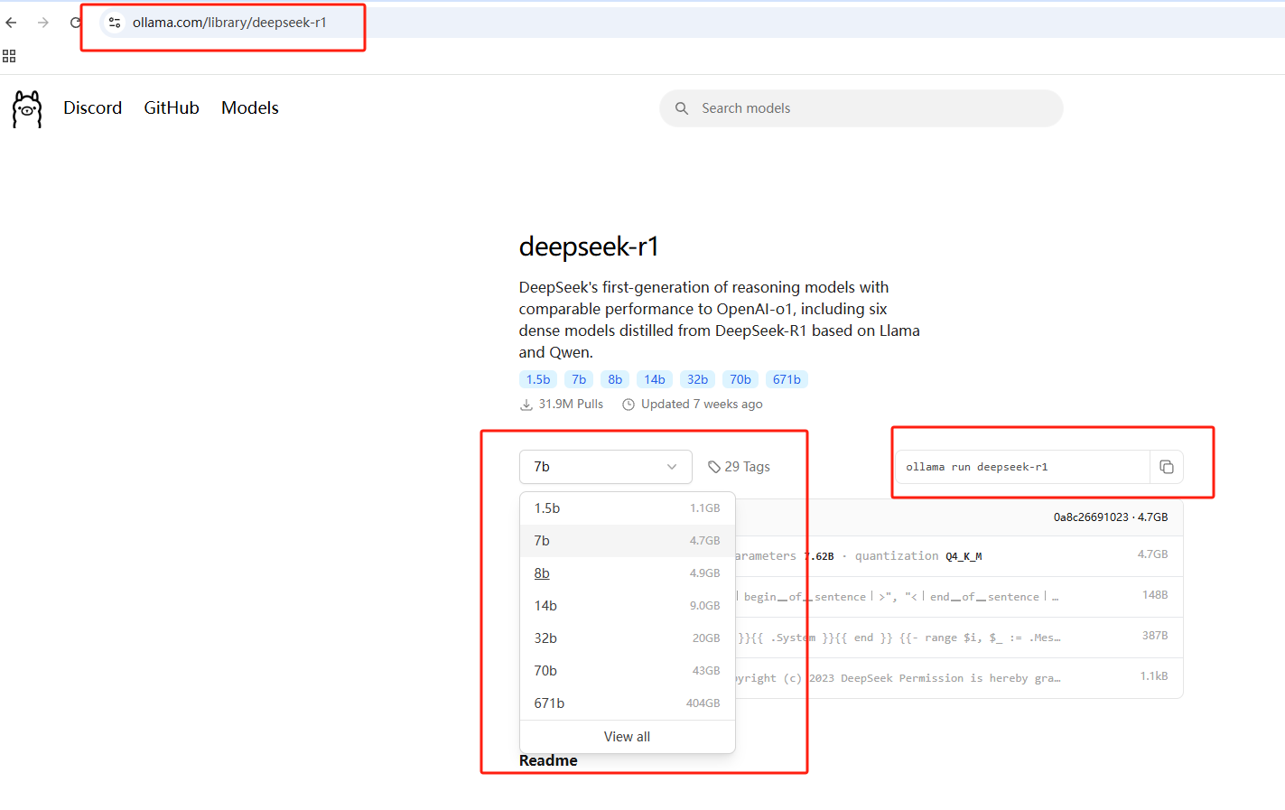The image size is (1285, 810).
Task: Click the search magnifier icon
Action: coord(682,108)
